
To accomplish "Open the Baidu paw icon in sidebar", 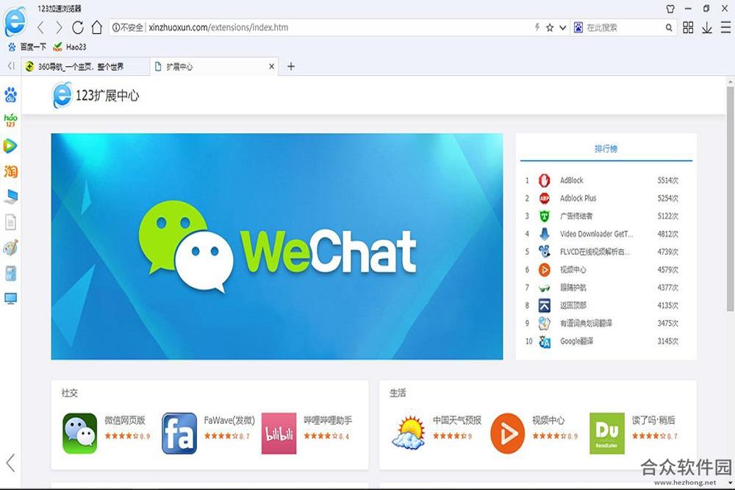I will 10,95.
